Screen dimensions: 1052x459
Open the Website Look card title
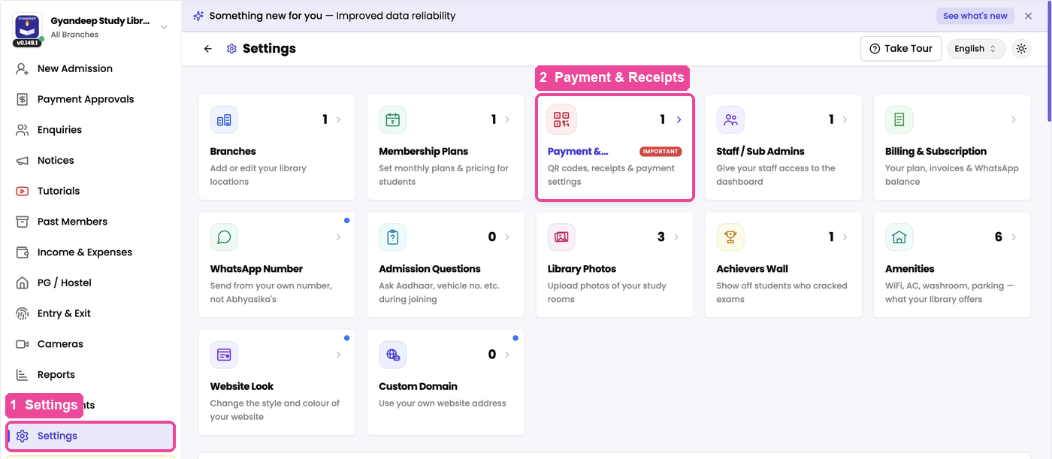click(242, 386)
